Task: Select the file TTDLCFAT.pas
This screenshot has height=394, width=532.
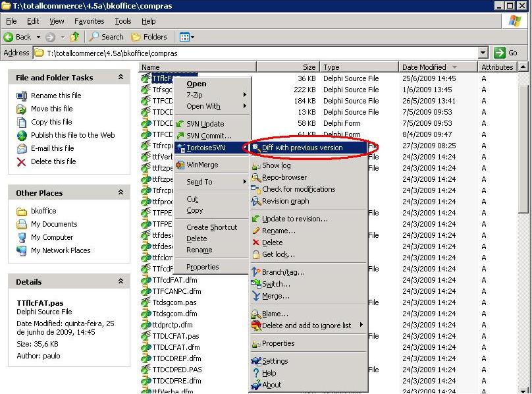Action: [x=175, y=336]
